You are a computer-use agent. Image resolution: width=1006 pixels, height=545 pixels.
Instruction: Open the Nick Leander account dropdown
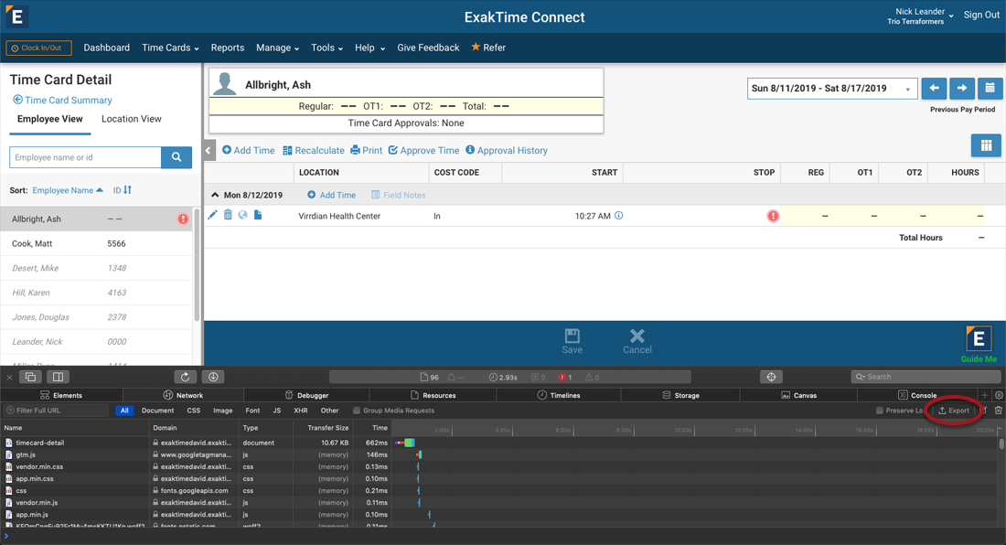(x=920, y=16)
